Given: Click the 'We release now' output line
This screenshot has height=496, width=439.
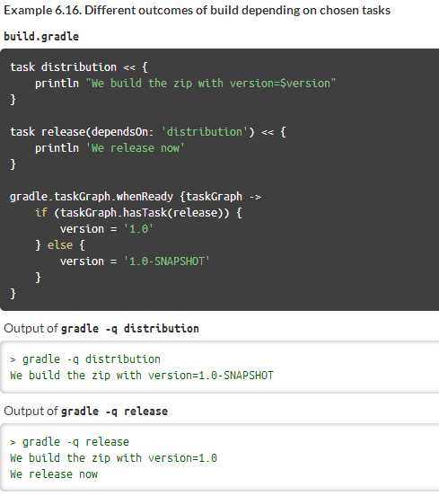Looking at the screenshot, I should (54, 474).
